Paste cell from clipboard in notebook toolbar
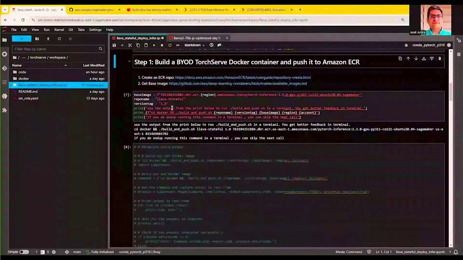The height and width of the screenshot is (260, 463). pyautogui.click(x=146, y=45)
